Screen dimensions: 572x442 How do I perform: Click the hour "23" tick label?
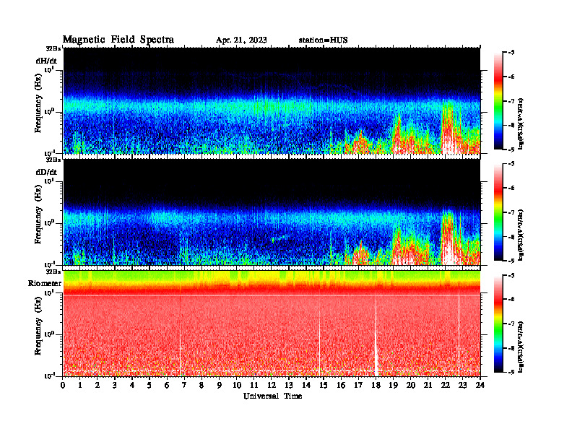click(x=462, y=385)
